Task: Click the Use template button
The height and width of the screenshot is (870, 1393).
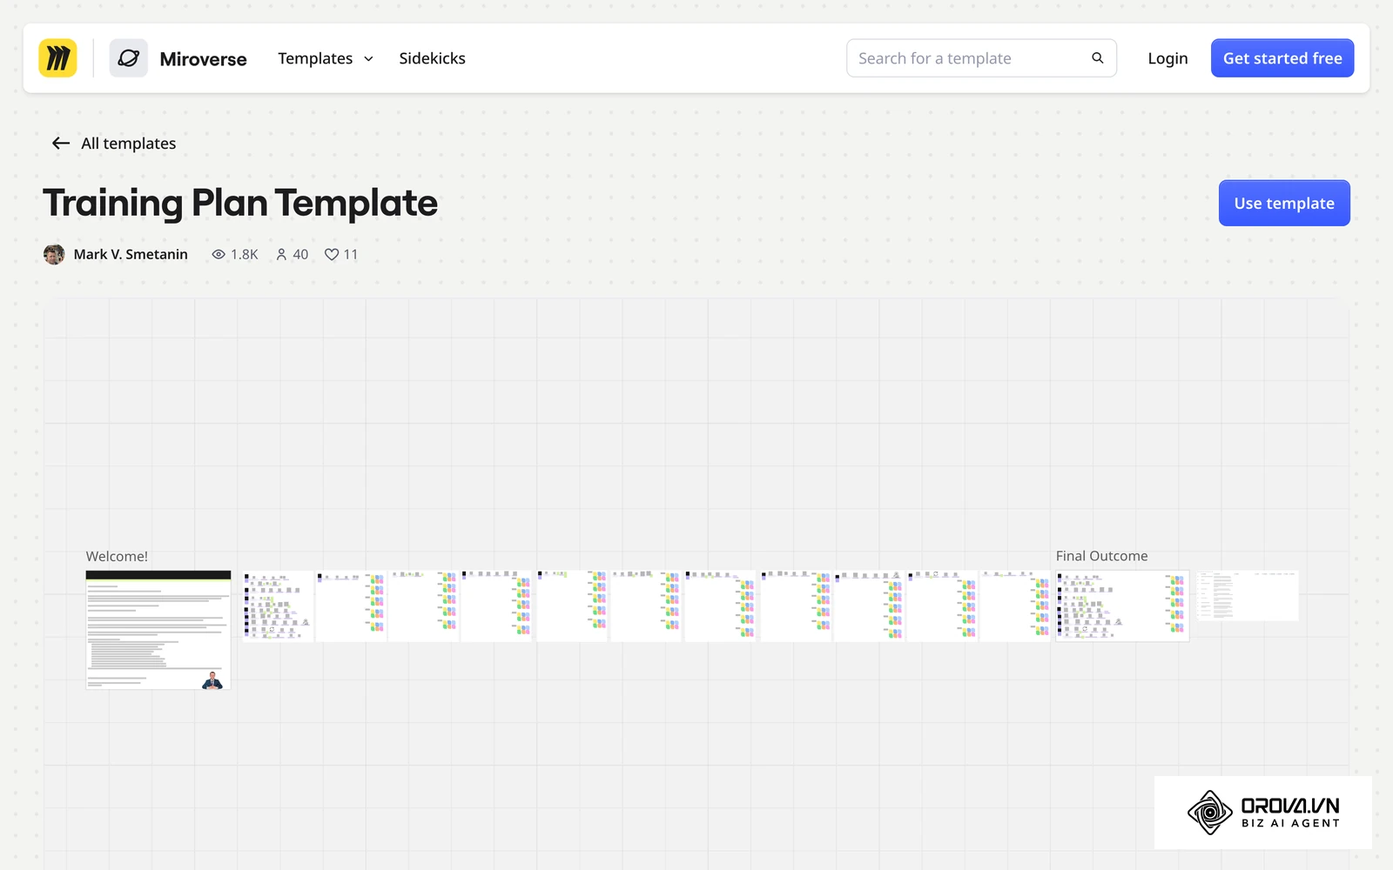Action: click(1284, 203)
